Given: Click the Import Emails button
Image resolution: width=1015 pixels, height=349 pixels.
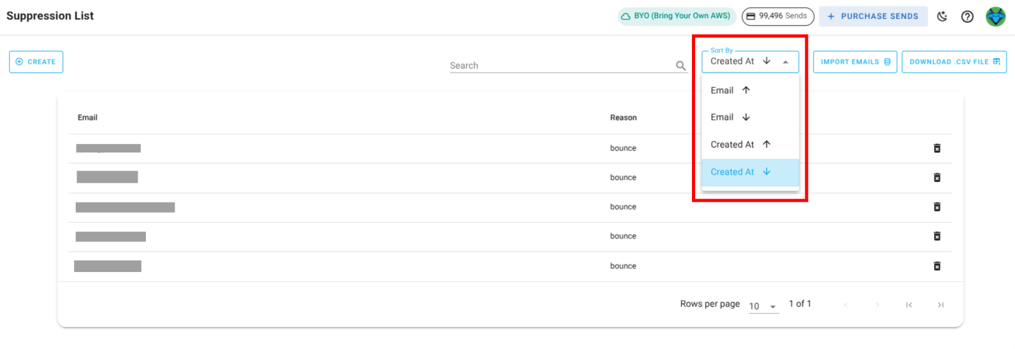Looking at the screenshot, I should click(x=855, y=62).
